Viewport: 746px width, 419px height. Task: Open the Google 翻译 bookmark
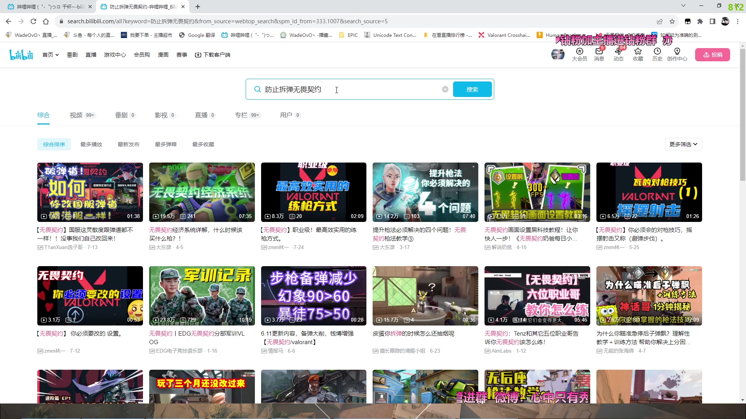(197, 35)
